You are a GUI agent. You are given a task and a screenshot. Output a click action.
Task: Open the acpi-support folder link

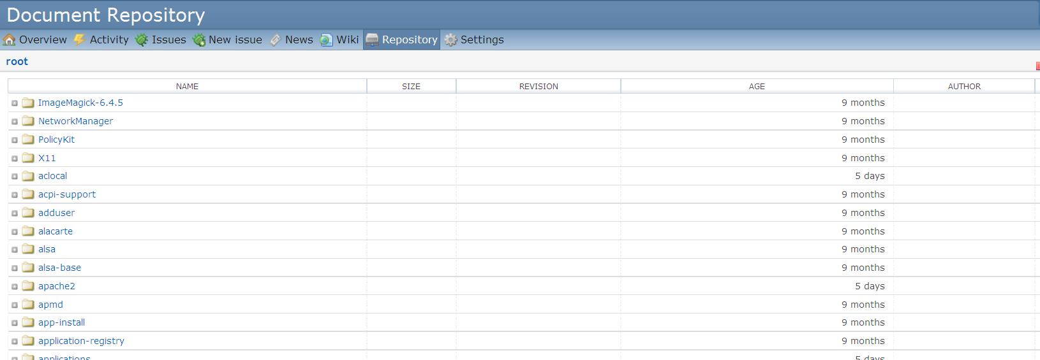coord(67,194)
